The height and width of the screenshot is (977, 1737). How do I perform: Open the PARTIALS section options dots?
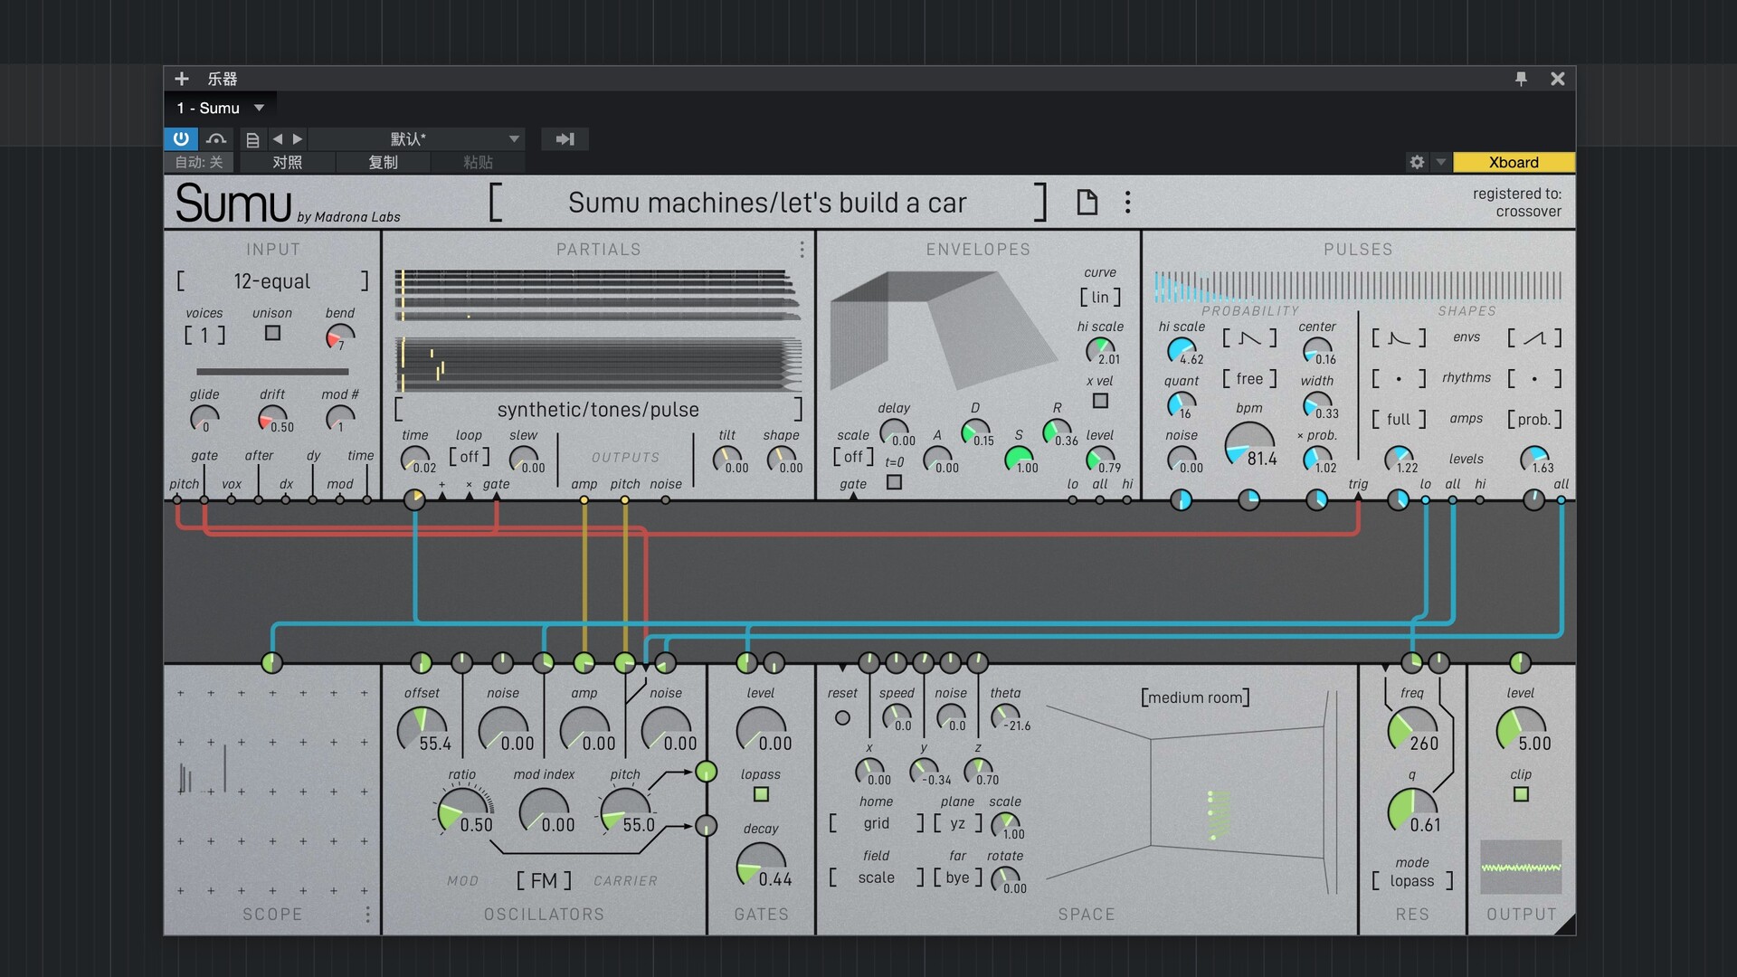click(802, 249)
